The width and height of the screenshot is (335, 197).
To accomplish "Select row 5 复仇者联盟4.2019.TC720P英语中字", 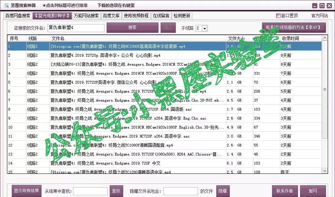I will pyautogui.click(x=164, y=82).
